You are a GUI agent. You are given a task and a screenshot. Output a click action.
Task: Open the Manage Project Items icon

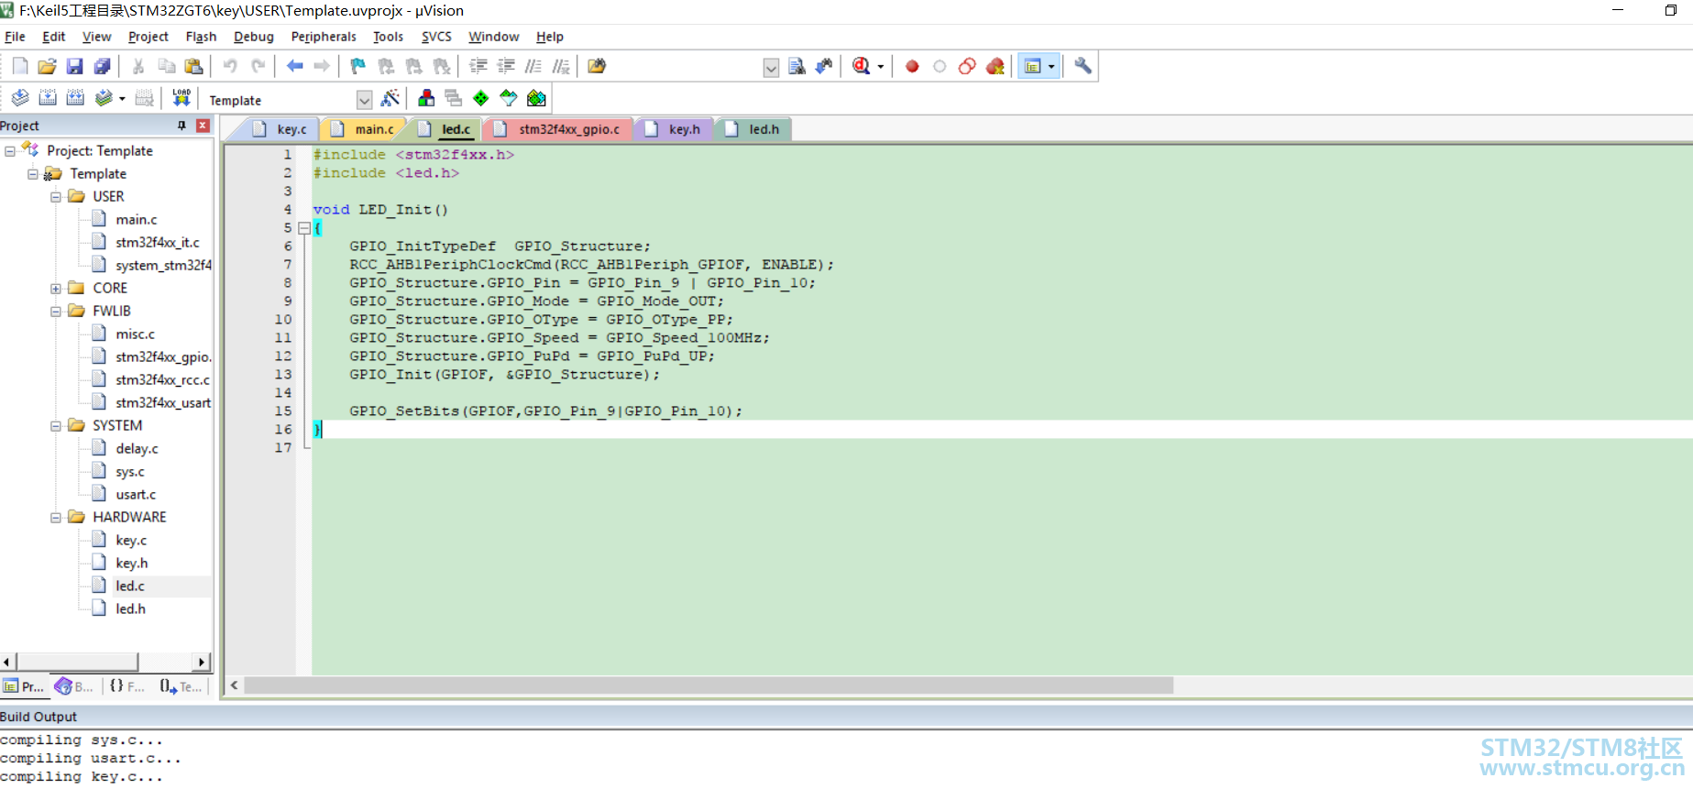click(426, 98)
